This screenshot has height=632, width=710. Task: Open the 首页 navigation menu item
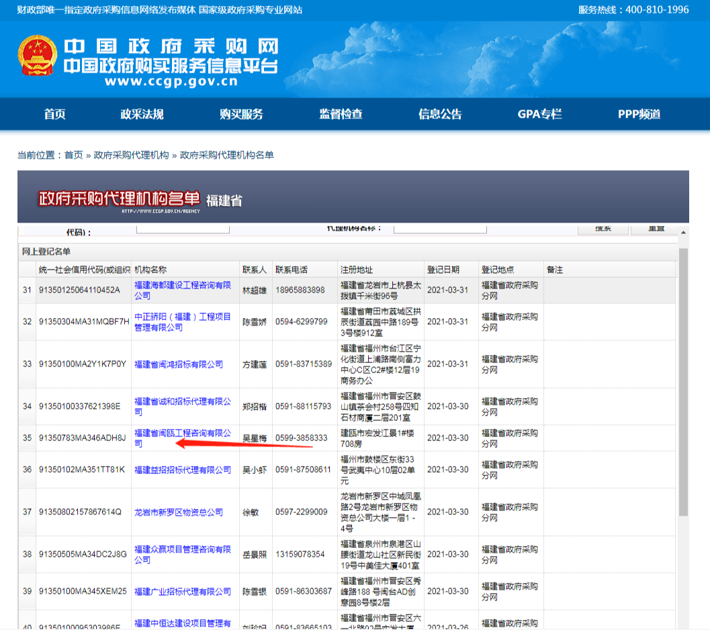pos(55,114)
